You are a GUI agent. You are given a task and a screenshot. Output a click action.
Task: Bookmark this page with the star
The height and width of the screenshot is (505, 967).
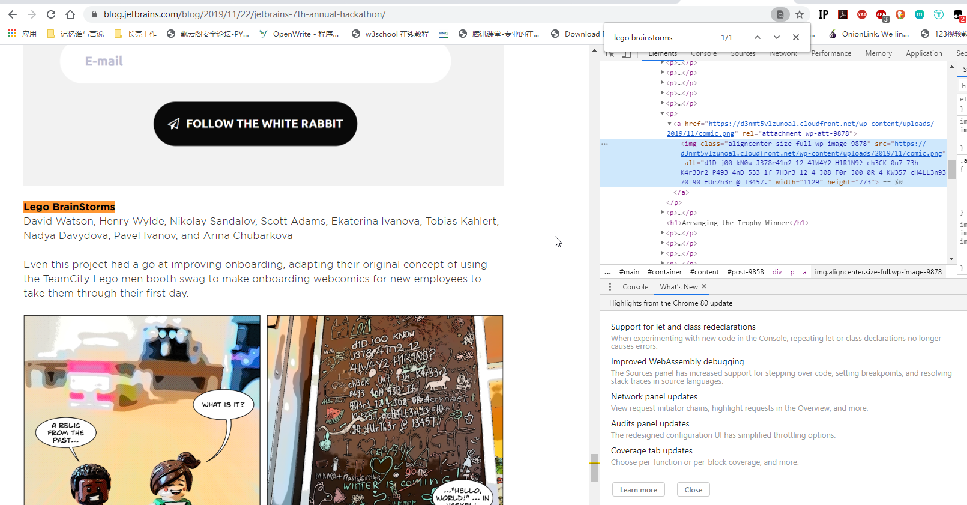800,14
